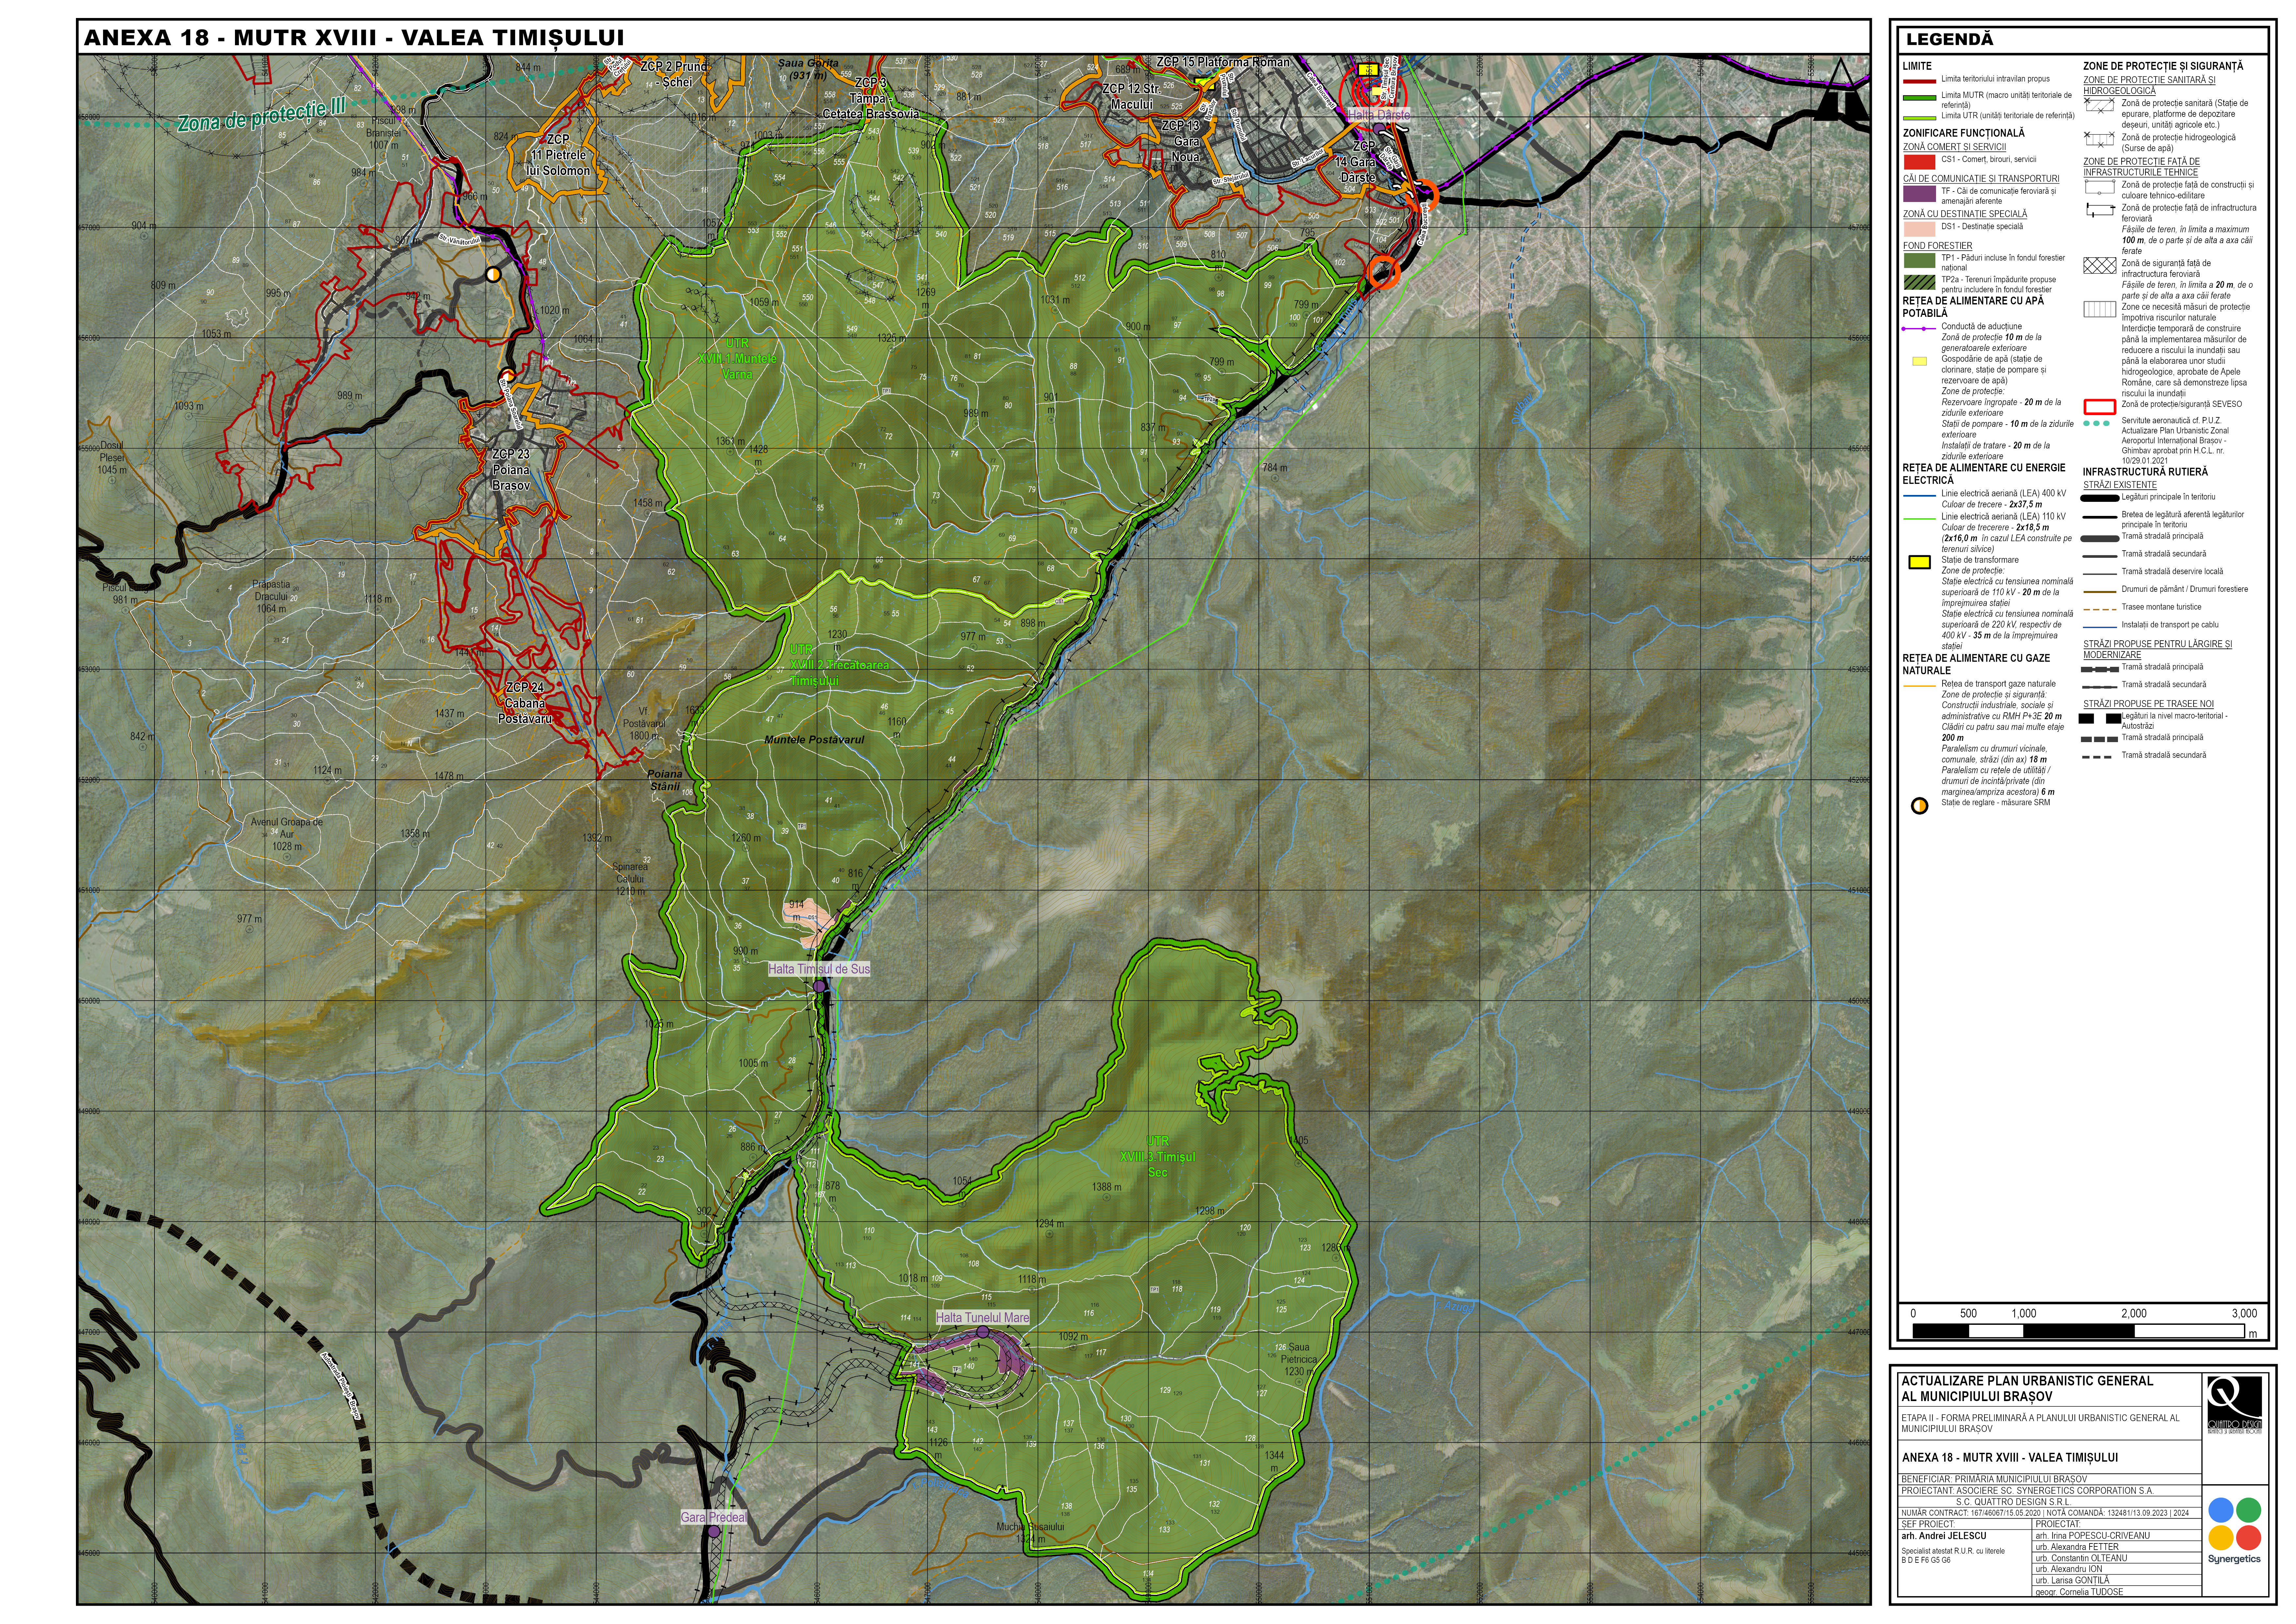
Task: Click the ANEXA 18 - MUTR XVIII map title
Action: click(x=354, y=38)
